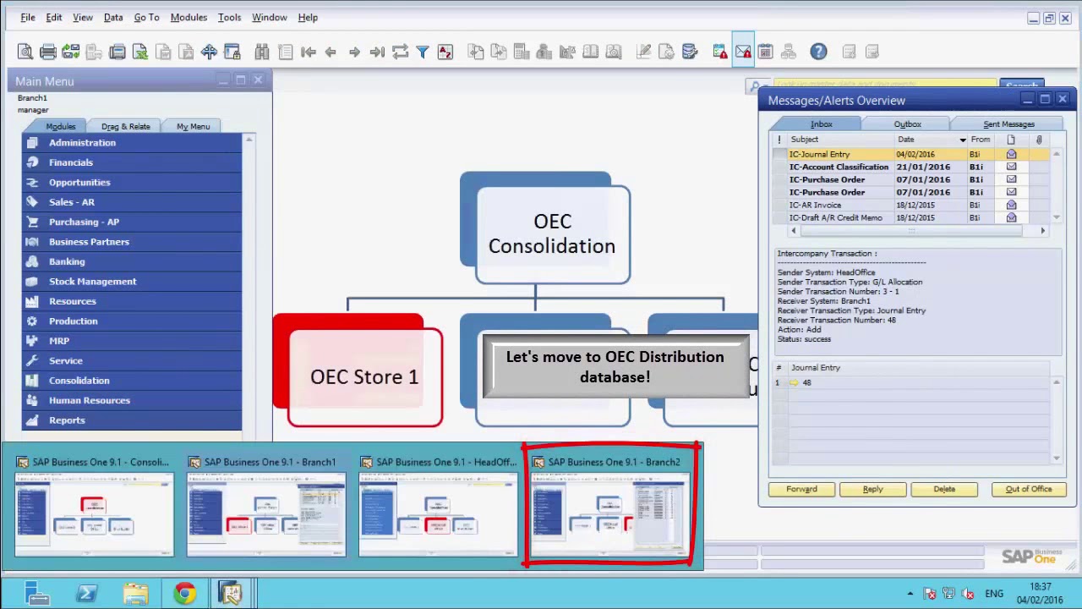
Task: Follow the journal entry 48 link arrow
Action: point(794,383)
